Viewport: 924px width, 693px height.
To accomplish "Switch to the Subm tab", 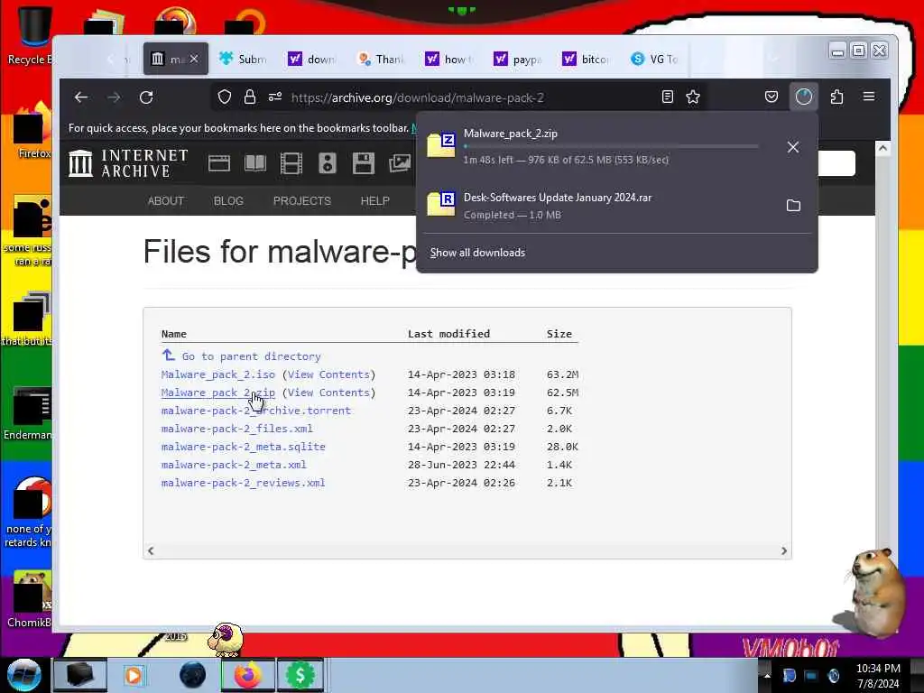I will click(x=242, y=59).
